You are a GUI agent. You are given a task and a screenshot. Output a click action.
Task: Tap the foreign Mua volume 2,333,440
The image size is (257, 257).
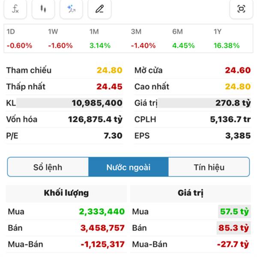[x=102, y=212]
